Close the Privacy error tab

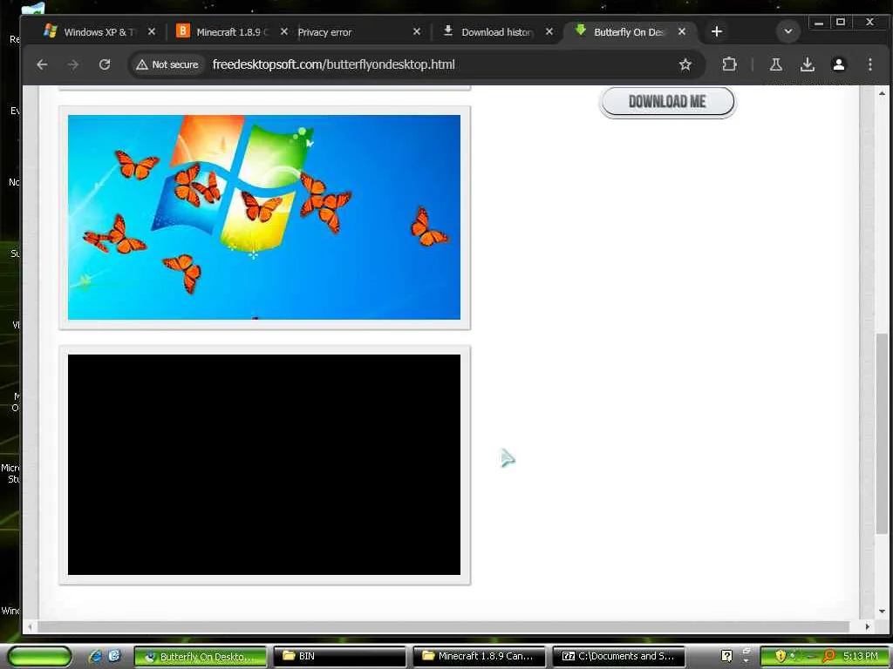pos(417,32)
